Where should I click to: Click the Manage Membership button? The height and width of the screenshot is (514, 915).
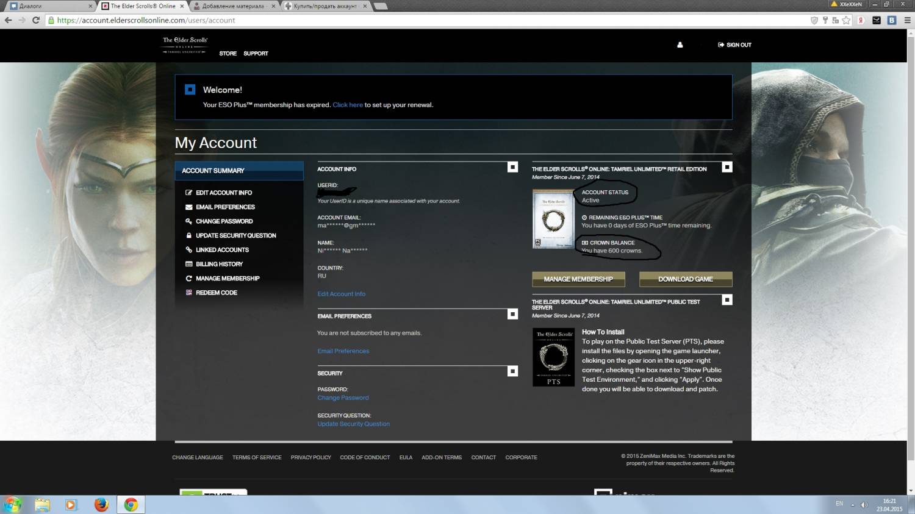tap(578, 279)
